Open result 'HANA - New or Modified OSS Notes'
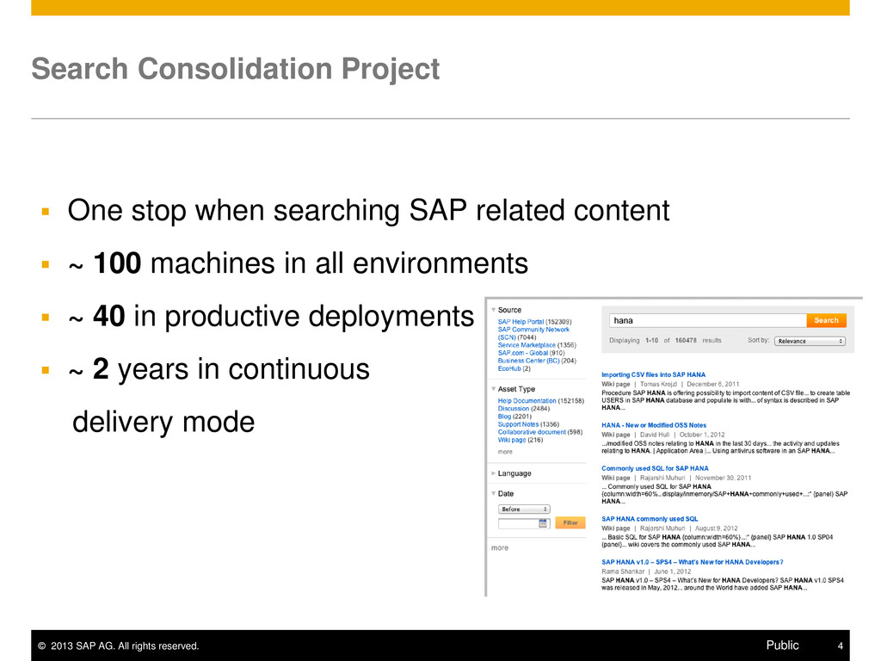This screenshot has width=881, height=661. tap(654, 425)
